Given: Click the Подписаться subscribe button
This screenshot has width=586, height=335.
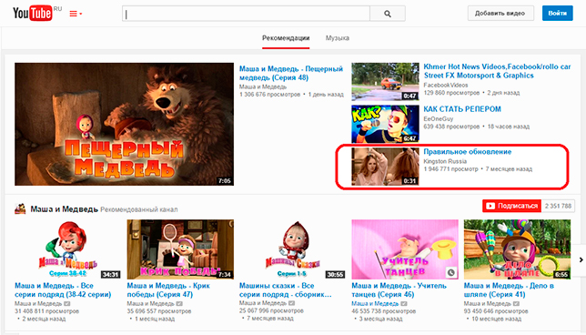Looking at the screenshot, I should click(x=511, y=206).
